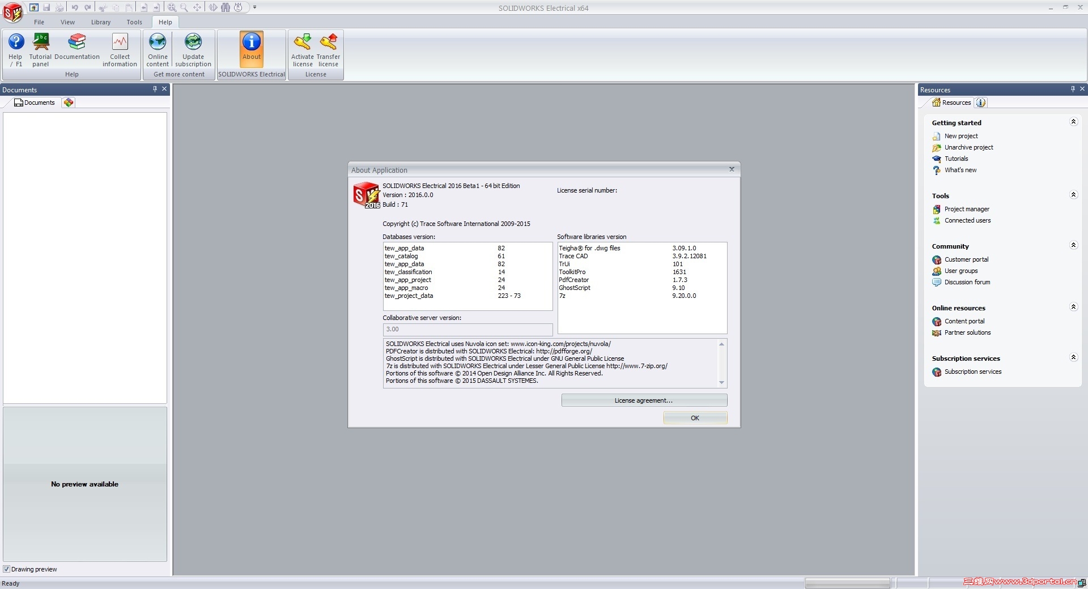
Task: Open the User groups link
Action: [961, 271]
